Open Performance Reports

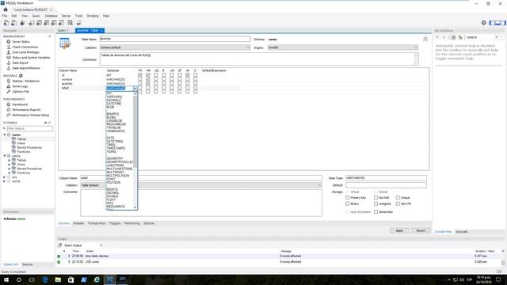point(26,110)
